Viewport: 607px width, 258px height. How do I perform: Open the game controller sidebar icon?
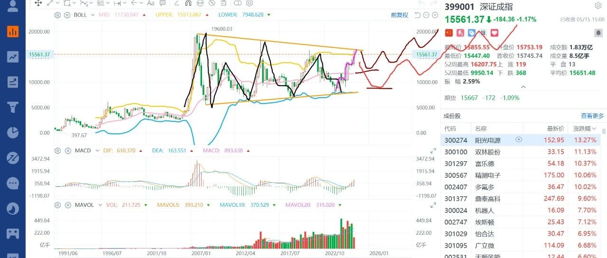click(13, 233)
